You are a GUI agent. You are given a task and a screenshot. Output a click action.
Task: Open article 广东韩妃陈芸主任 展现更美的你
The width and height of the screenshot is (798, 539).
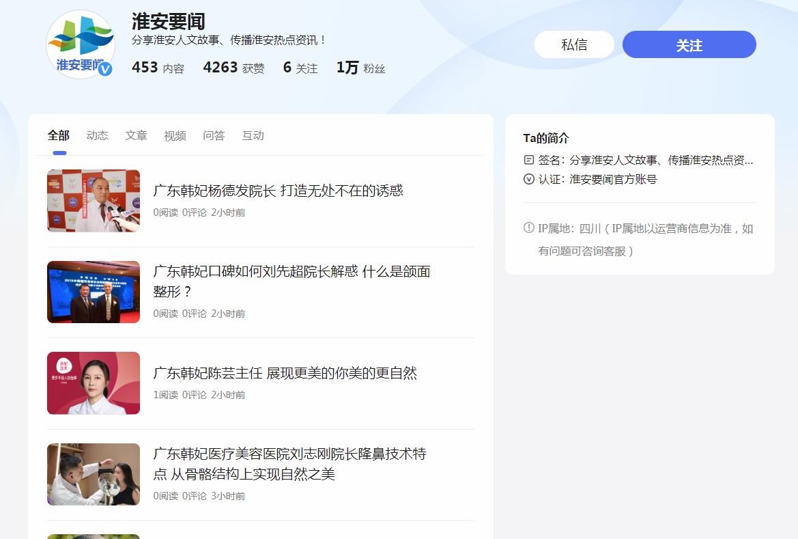pyautogui.click(x=285, y=374)
